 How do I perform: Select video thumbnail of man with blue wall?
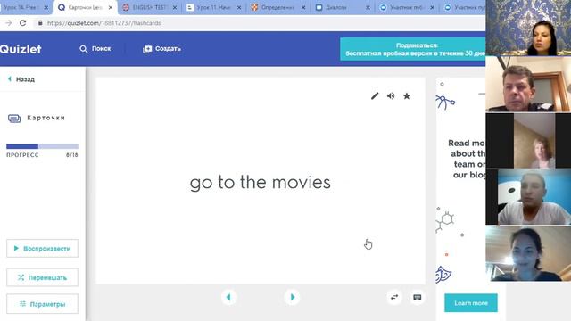[528, 197]
